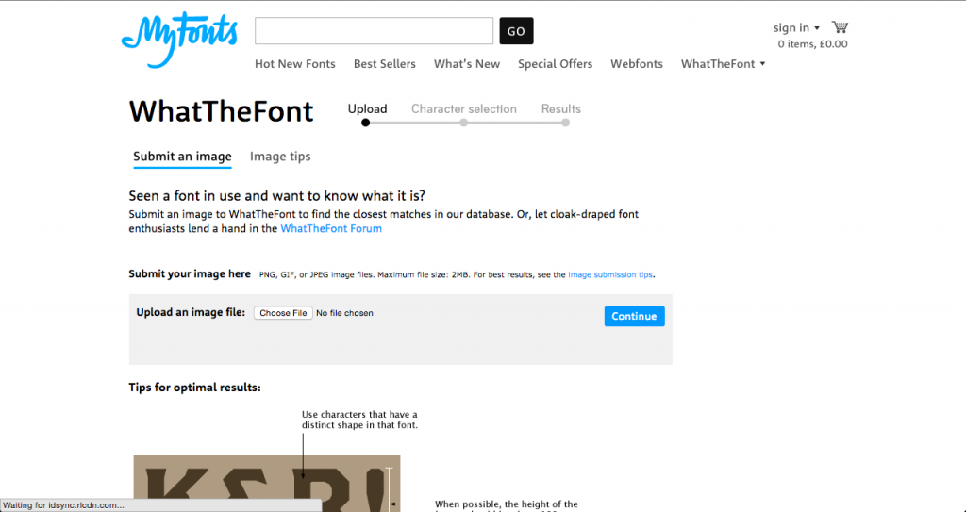Image resolution: width=966 pixels, height=512 pixels.
Task: Click the sample font tips image
Action: (267, 484)
